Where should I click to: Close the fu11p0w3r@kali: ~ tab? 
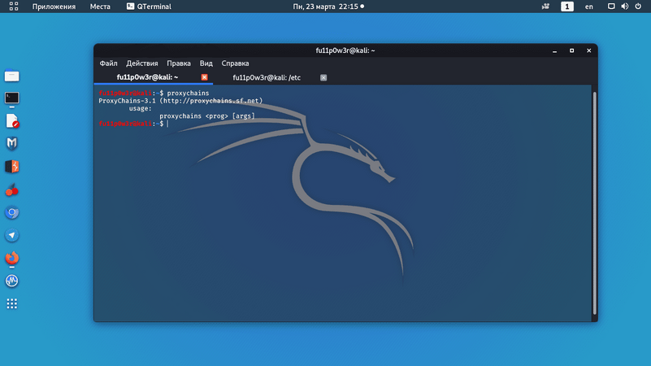205,78
